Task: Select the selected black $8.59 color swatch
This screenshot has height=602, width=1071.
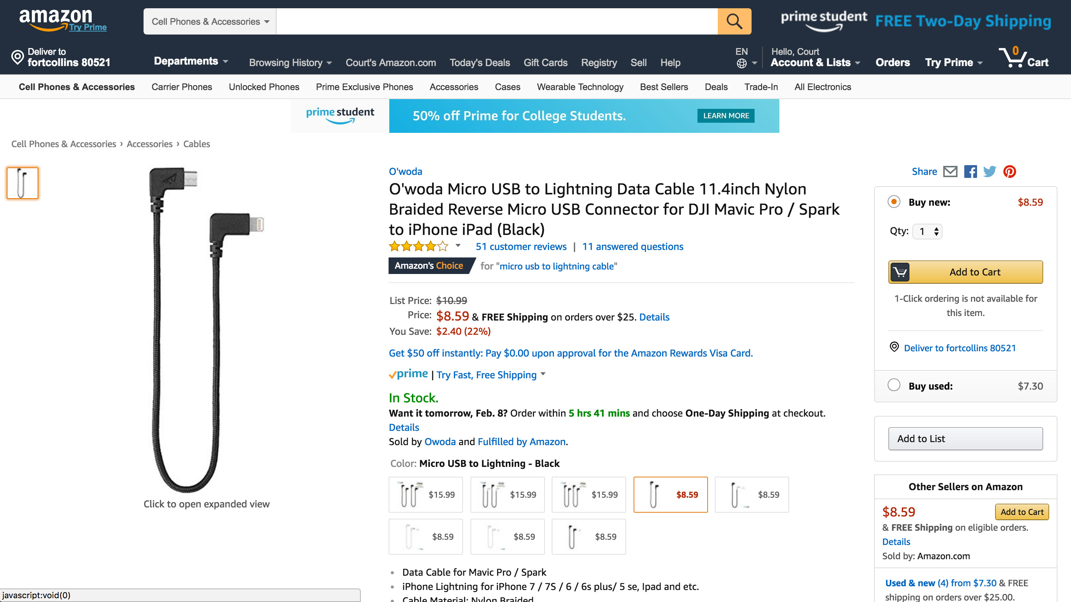Action: point(670,494)
